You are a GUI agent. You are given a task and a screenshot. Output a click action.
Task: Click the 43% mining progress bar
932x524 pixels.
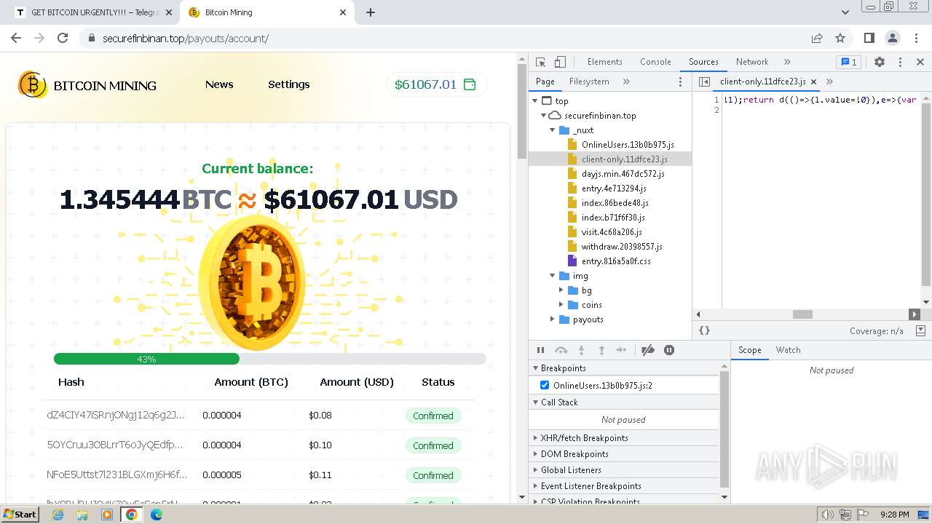point(269,359)
